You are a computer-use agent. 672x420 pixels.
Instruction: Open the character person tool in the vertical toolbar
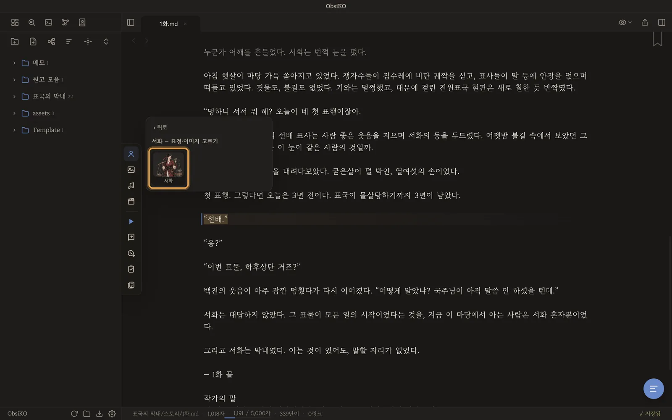point(131,154)
